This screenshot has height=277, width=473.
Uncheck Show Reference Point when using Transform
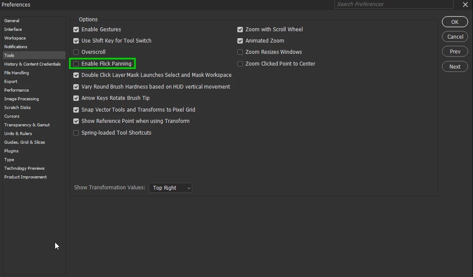pyautogui.click(x=76, y=121)
